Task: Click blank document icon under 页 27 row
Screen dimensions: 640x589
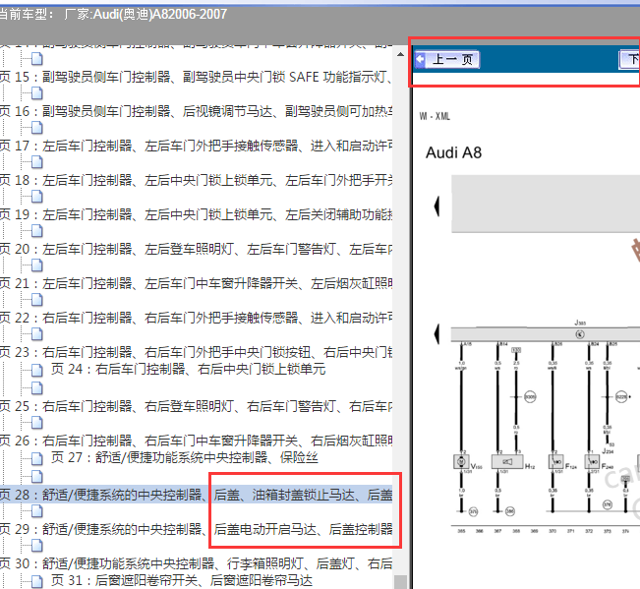Action: click(37, 477)
